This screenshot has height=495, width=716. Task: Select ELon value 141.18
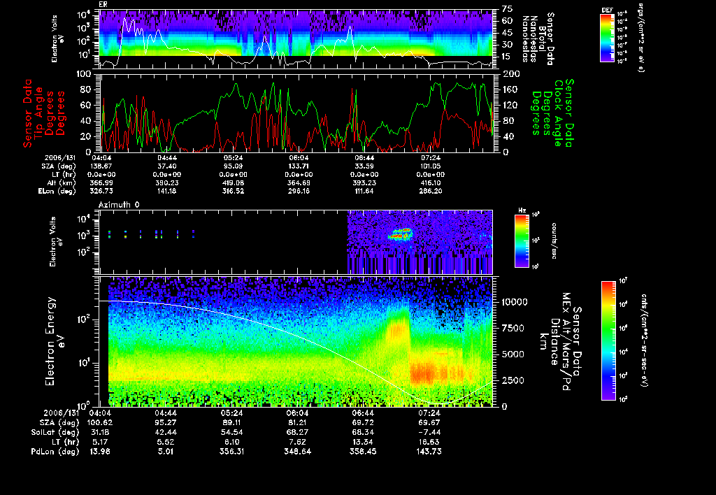(x=167, y=192)
